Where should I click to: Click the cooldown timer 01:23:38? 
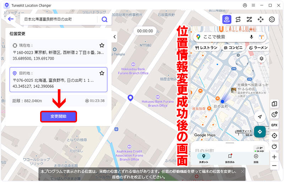click(x=95, y=101)
